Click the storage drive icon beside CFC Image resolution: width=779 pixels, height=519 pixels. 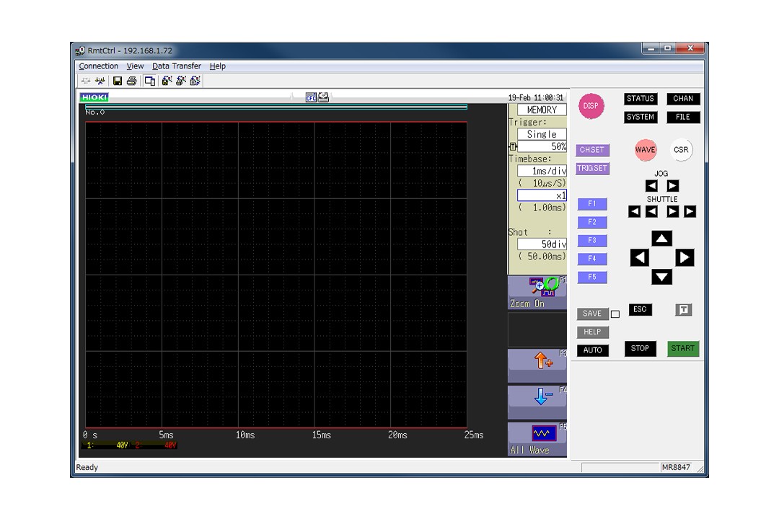pos(323,97)
